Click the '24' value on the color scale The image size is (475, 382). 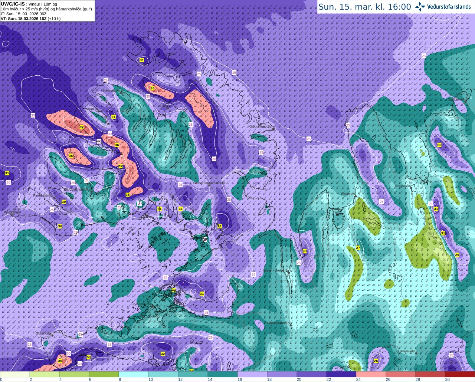(x=358, y=379)
